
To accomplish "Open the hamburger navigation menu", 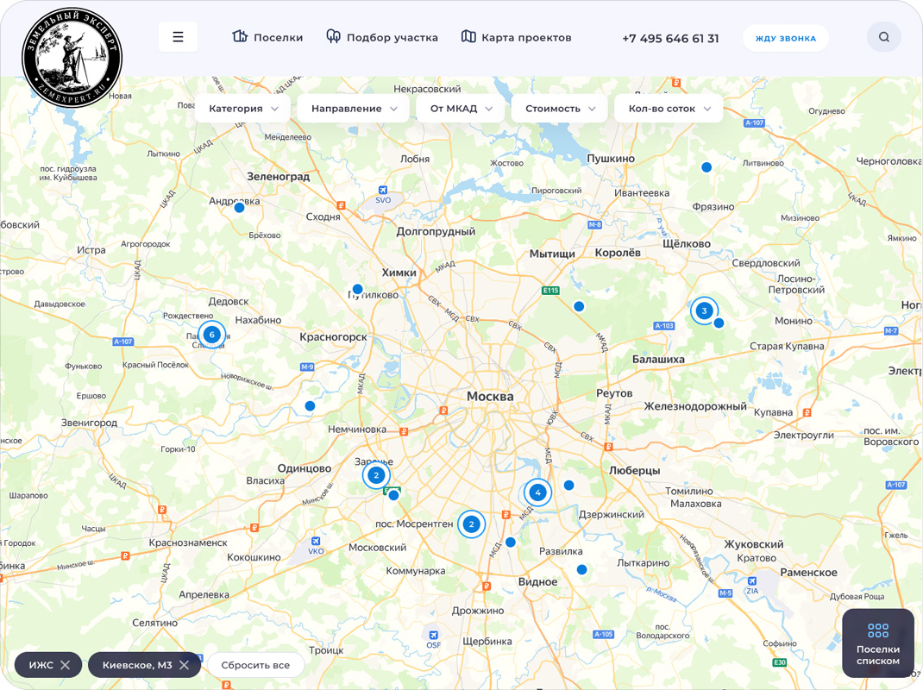I will [x=178, y=36].
